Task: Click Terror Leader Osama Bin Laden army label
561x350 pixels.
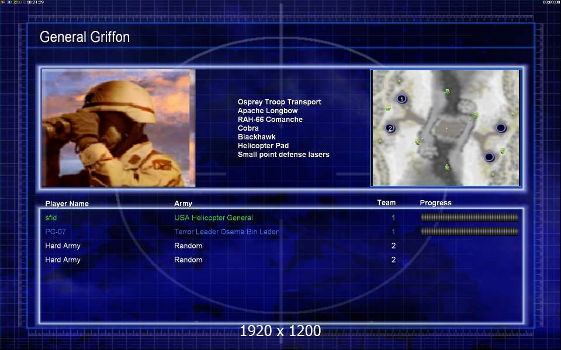Action: pos(227,232)
